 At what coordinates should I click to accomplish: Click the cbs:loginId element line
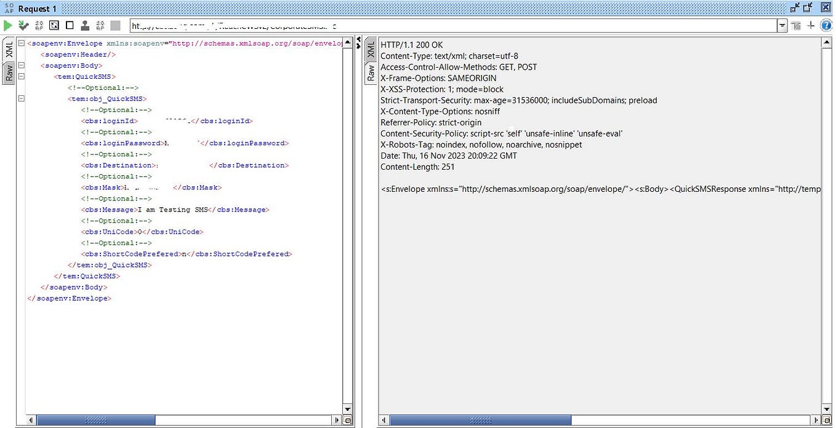(167, 121)
